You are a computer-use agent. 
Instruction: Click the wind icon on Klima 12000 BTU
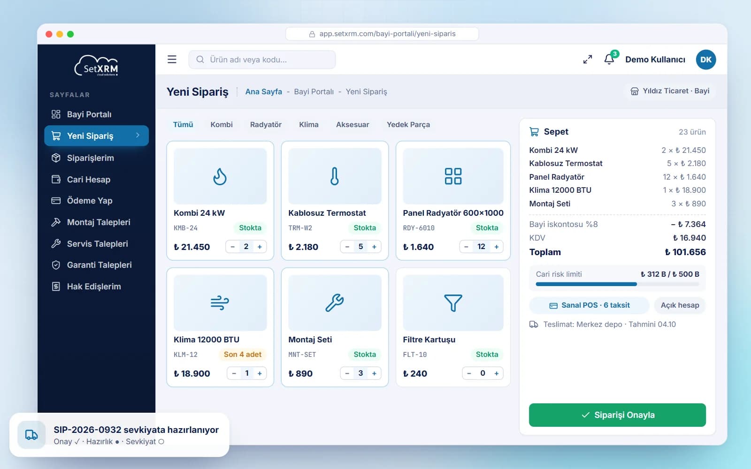[x=220, y=303]
